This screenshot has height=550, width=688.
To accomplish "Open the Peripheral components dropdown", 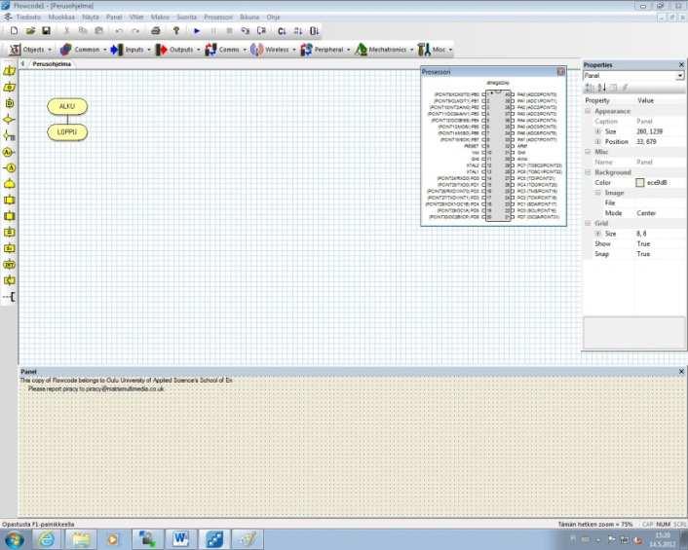I will click(x=325, y=50).
